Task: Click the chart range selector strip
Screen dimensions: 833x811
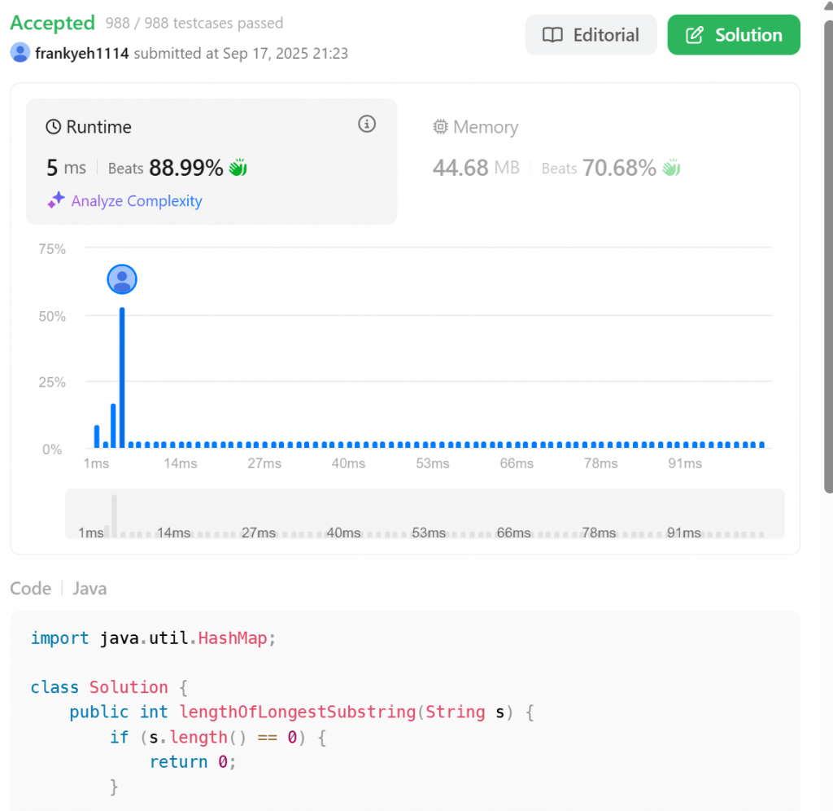Action: pos(425,513)
